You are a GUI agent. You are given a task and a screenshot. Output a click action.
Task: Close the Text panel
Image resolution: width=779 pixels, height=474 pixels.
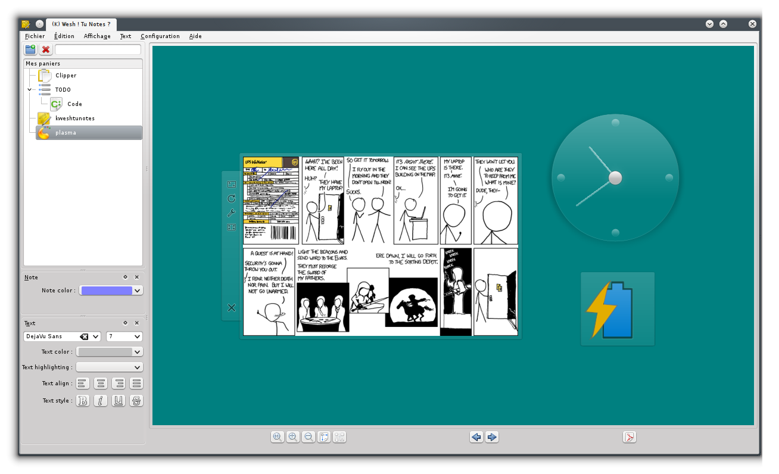coord(137,323)
